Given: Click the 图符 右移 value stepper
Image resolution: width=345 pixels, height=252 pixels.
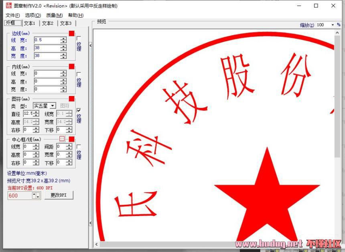Looking at the screenshot, I should pos(36,130).
